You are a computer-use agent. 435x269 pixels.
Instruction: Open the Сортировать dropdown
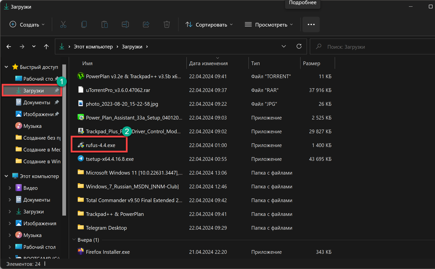click(209, 24)
